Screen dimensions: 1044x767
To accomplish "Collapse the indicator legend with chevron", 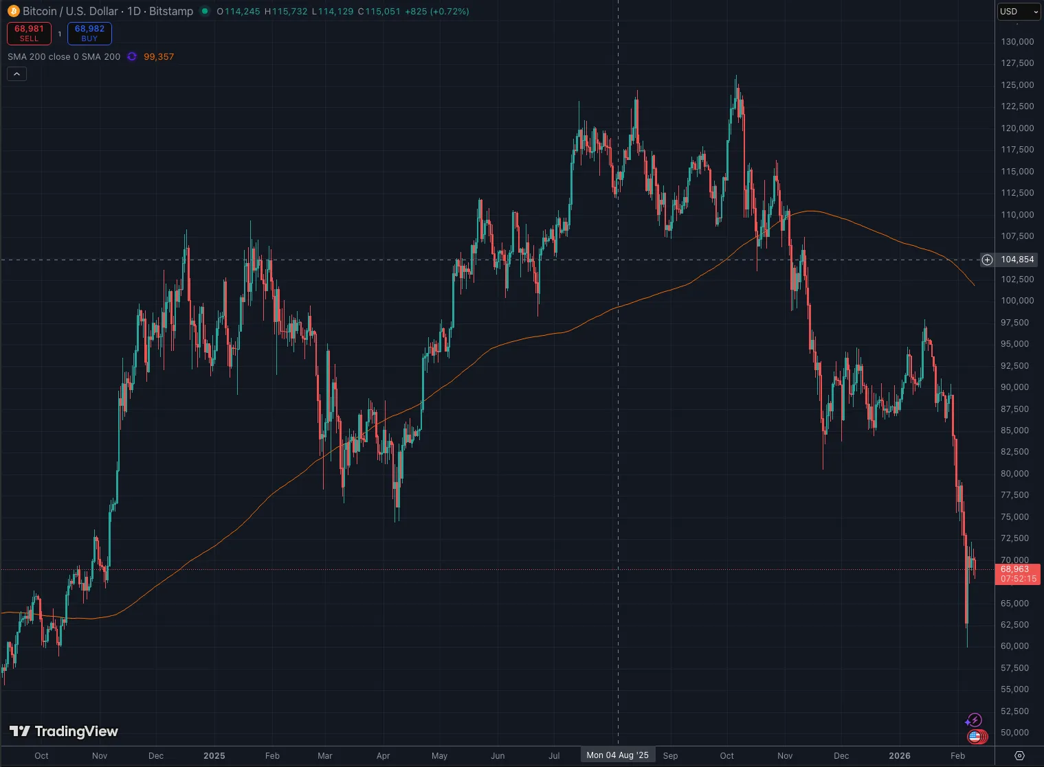I will pyautogui.click(x=16, y=74).
